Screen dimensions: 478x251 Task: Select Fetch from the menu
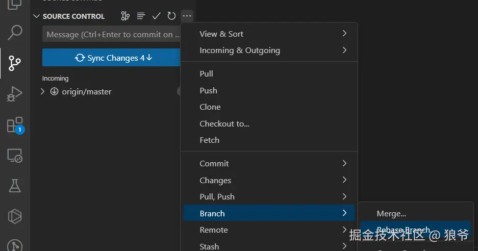[x=210, y=140]
